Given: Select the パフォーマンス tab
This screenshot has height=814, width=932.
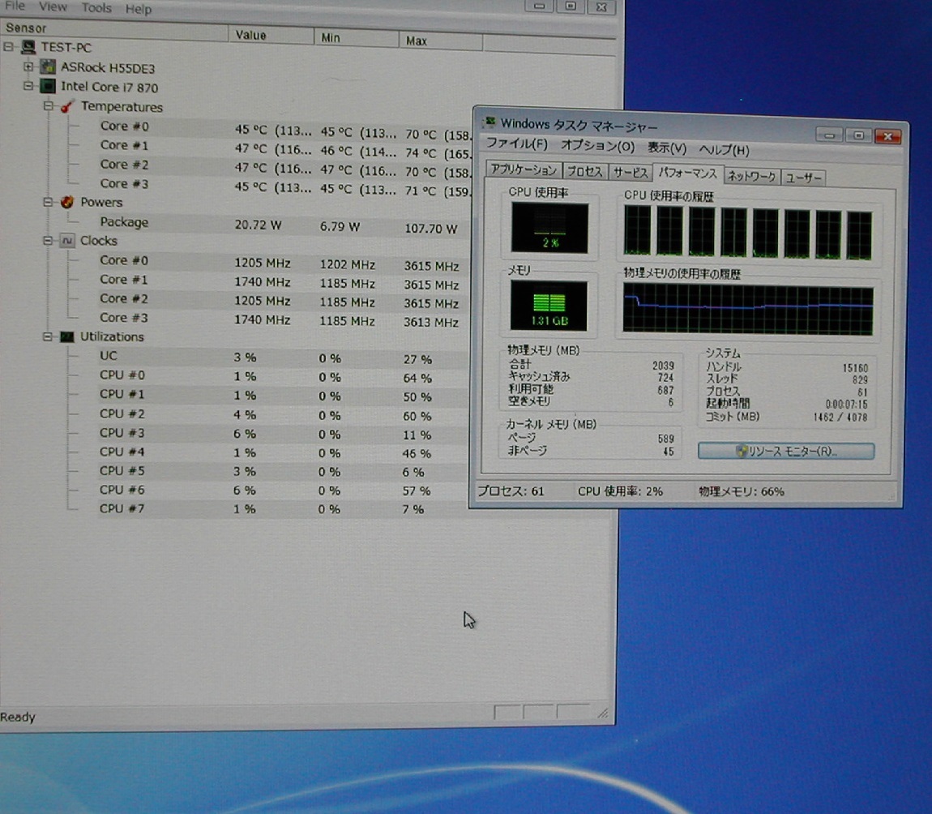Looking at the screenshot, I should pyautogui.click(x=688, y=173).
